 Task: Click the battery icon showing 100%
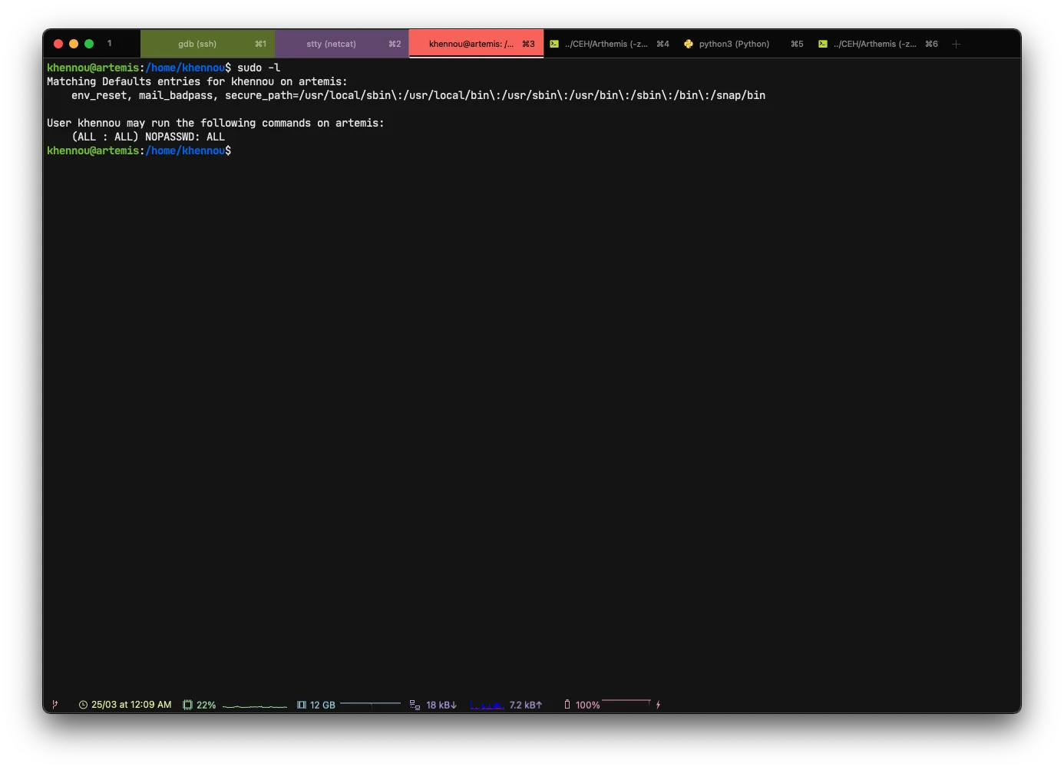567,705
